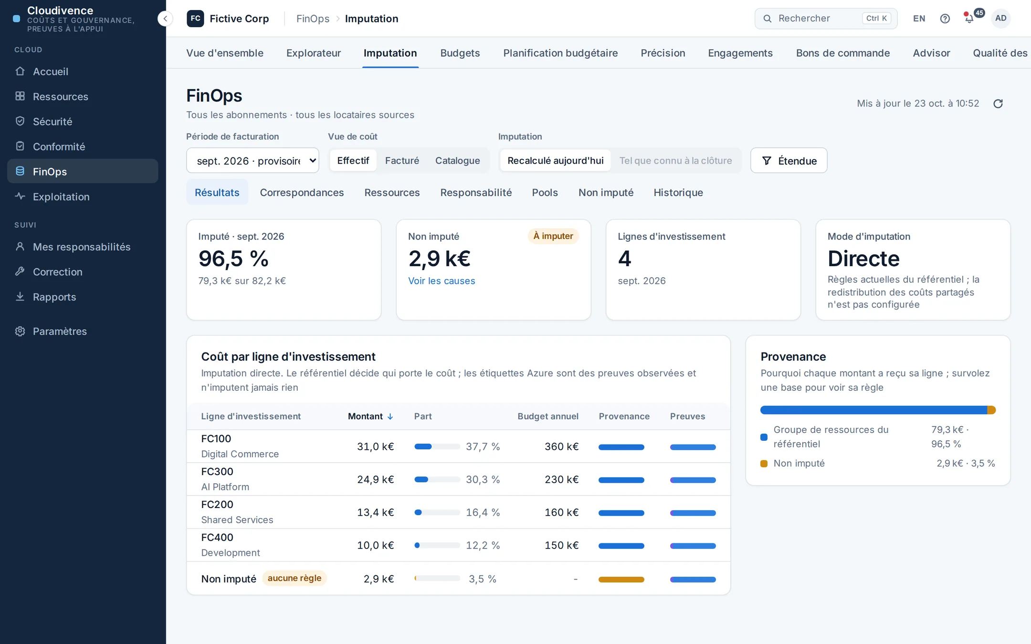This screenshot has width=1031, height=644.
Task: Open the Correspondances sub-tab
Action: 302,192
